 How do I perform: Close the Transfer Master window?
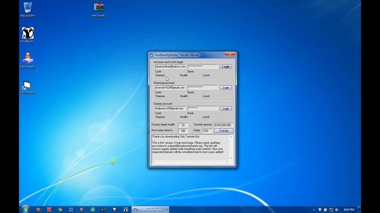tap(230, 54)
